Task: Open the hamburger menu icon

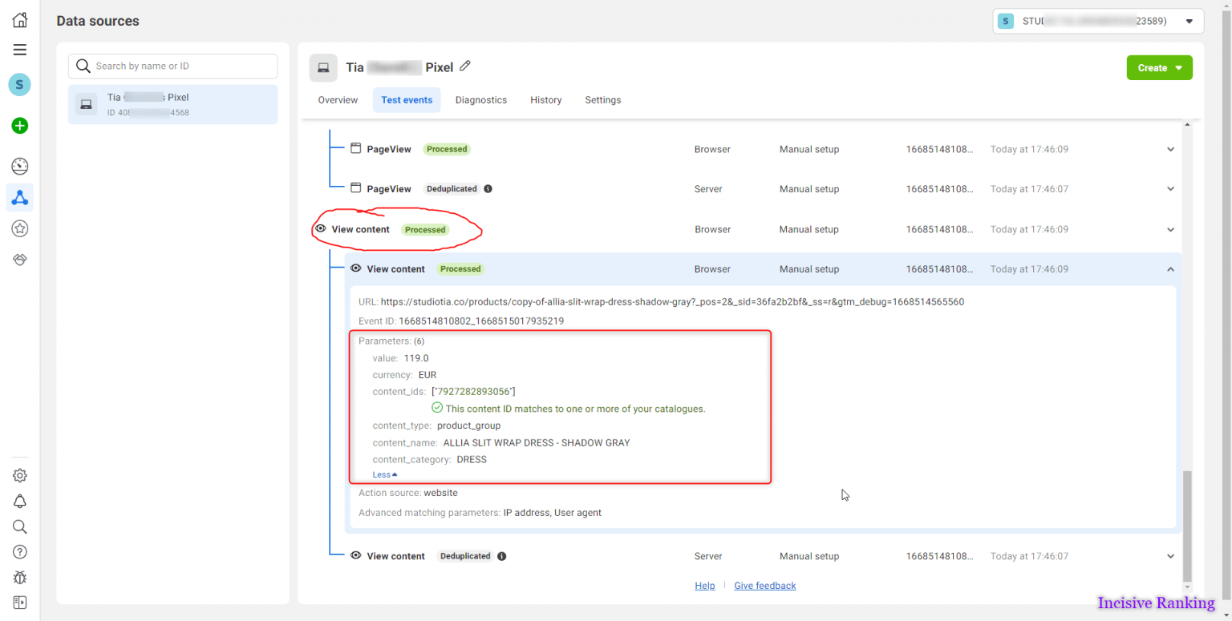Action: [x=20, y=50]
